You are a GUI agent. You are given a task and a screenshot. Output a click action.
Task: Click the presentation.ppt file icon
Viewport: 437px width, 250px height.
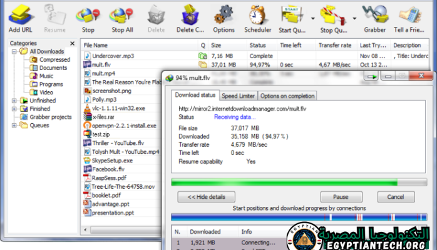coord(87,212)
